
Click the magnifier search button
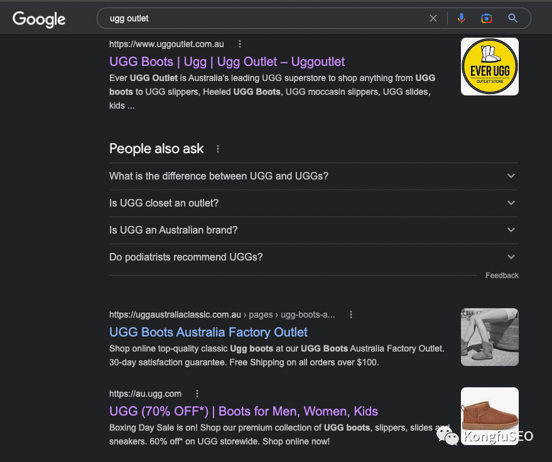point(512,18)
